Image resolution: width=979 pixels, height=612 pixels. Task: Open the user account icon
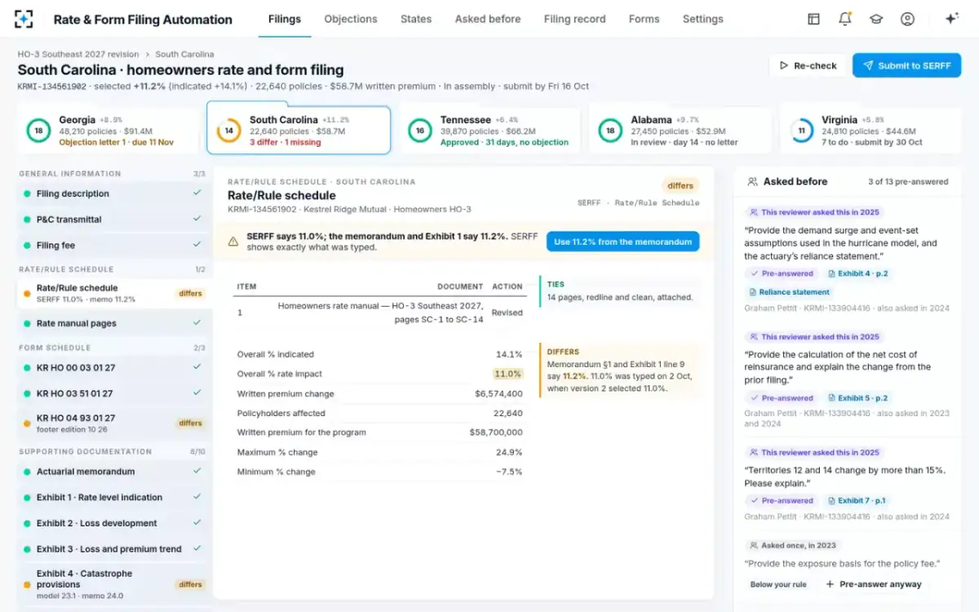click(x=907, y=19)
